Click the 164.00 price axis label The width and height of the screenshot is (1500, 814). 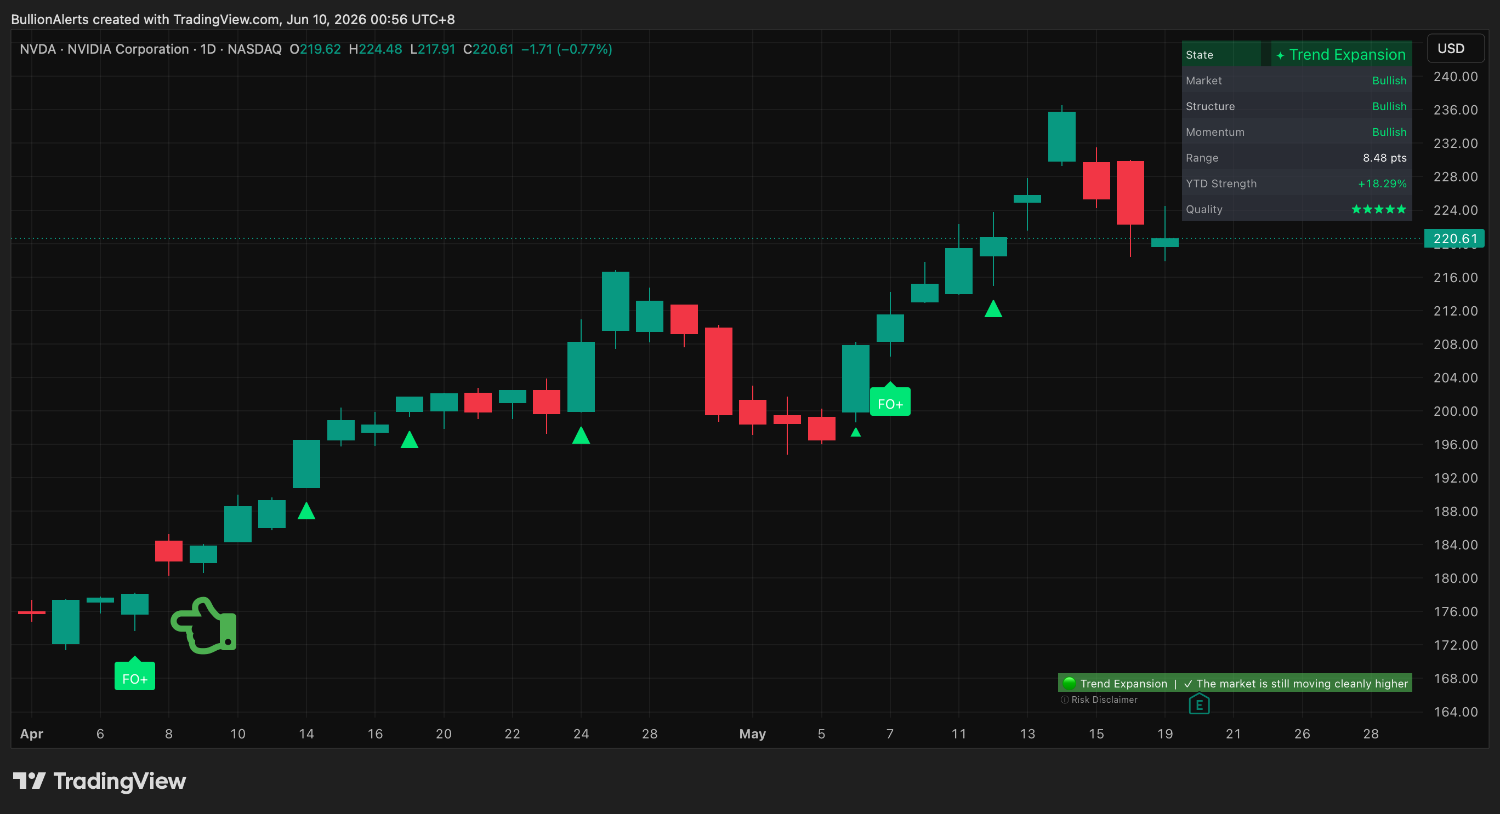(x=1455, y=712)
